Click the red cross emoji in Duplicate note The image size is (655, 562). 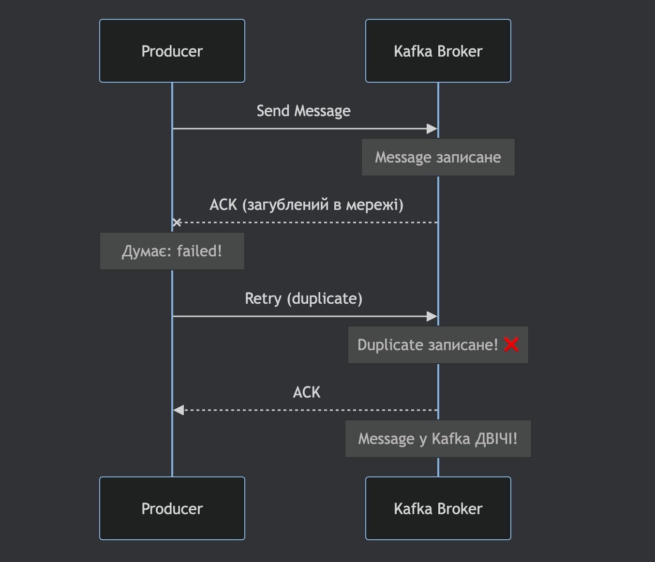coord(511,345)
